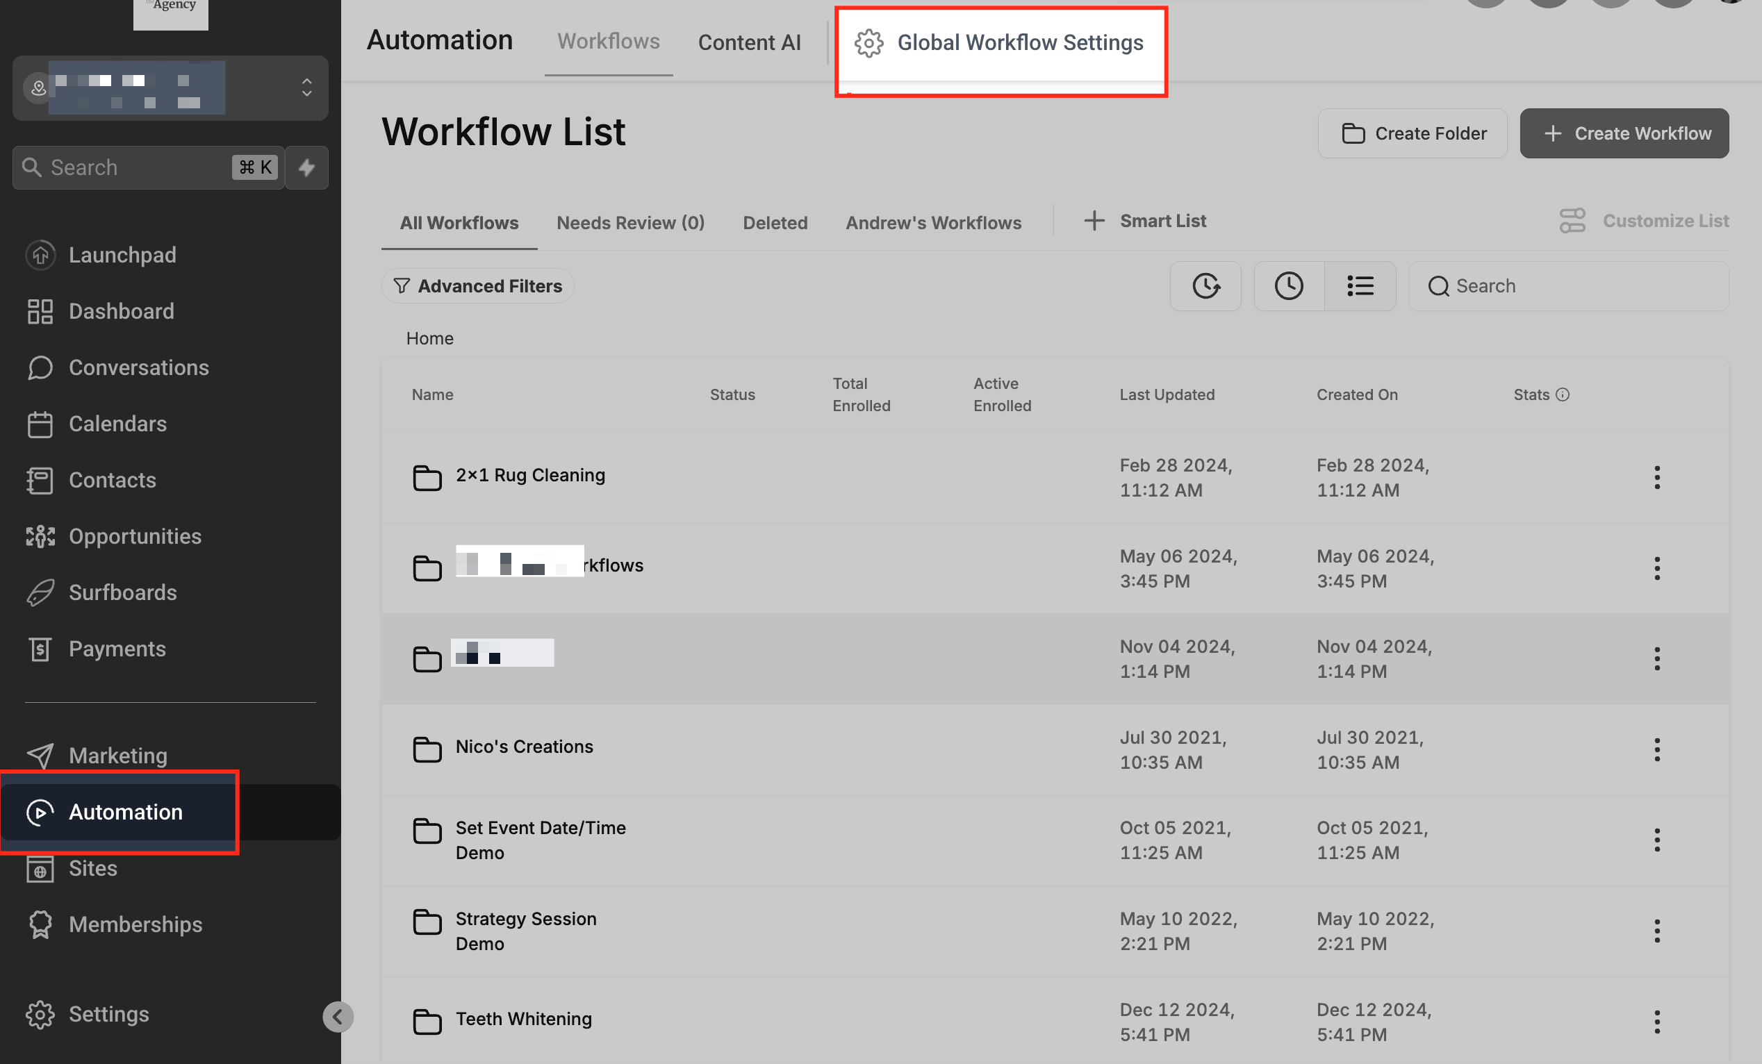This screenshot has height=1064, width=1762.
Task: Open the Teeth Whitening folder options menu
Action: (1656, 1022)
